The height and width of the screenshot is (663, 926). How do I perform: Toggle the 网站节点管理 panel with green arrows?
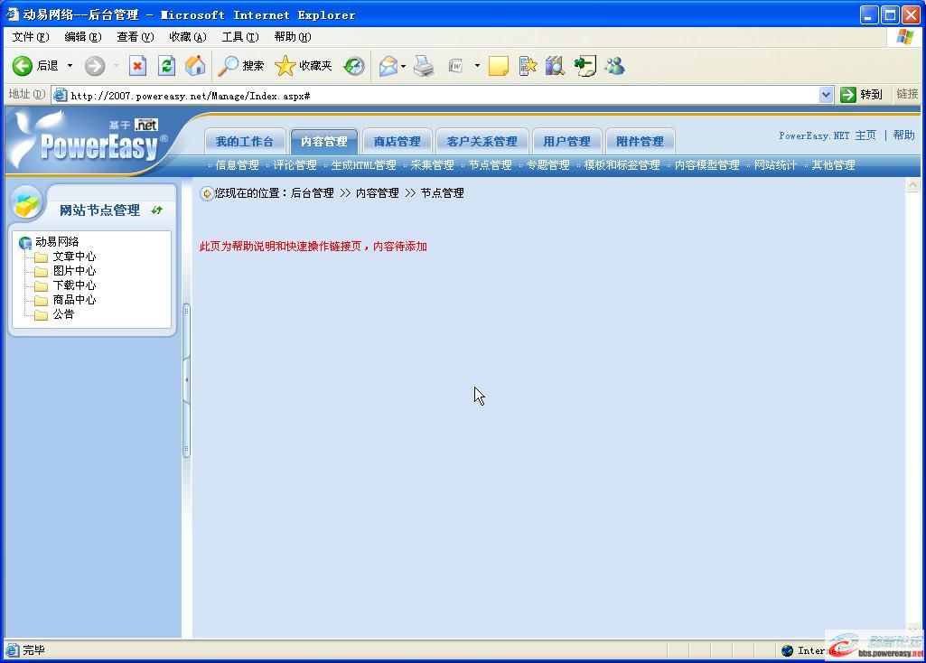coord(157,209)
